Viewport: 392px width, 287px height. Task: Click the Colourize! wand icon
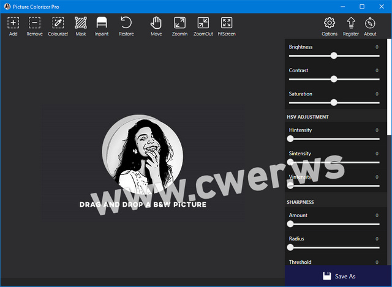click(58, 23)
